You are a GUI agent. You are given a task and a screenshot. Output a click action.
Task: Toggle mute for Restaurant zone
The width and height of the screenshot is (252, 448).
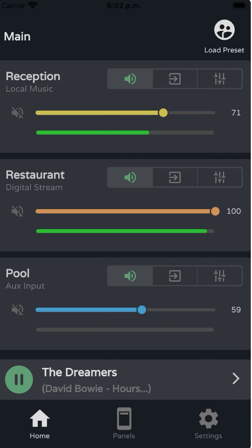17,211
